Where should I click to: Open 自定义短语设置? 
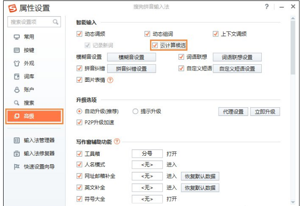237,69
